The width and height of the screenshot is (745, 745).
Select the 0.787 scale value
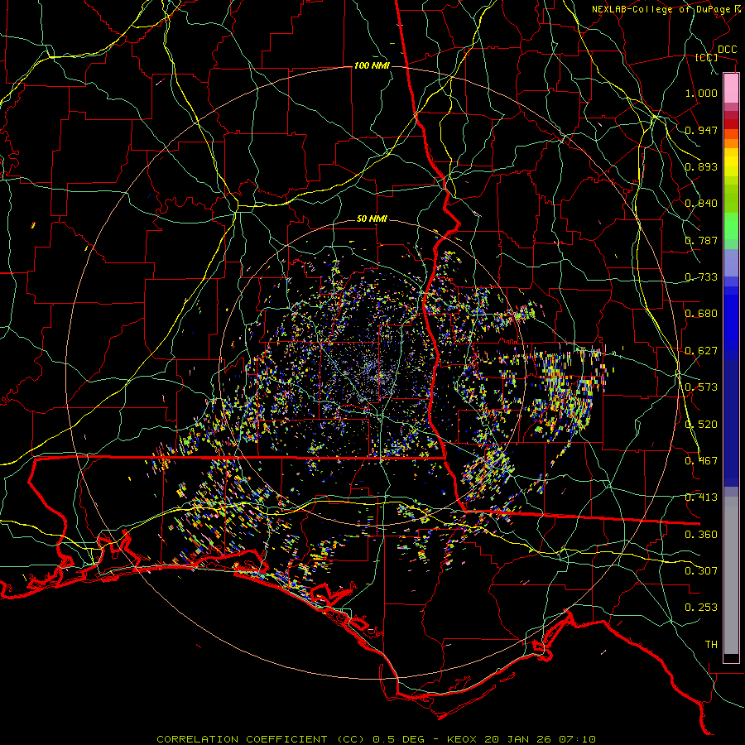701,240
